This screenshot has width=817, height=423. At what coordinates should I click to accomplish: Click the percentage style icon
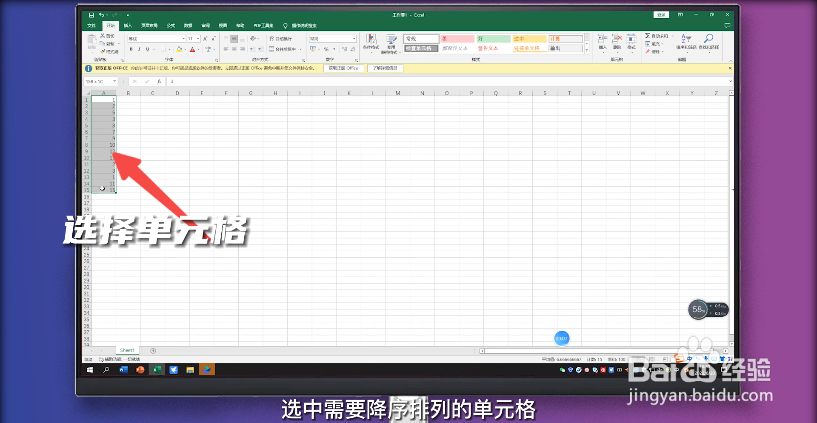[x=326, y=49]
